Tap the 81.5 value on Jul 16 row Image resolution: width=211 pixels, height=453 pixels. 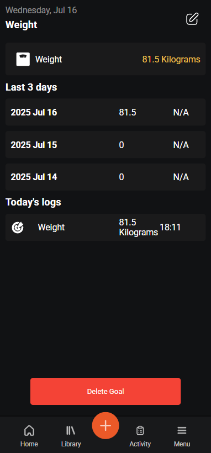[128, 112]
